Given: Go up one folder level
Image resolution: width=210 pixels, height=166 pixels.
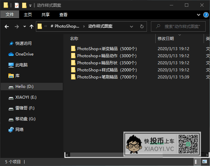Looking at the screenshot, I should pos(32,27).
